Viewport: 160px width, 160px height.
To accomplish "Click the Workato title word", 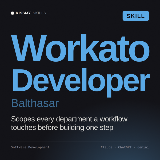I will [x=80, y=48].
